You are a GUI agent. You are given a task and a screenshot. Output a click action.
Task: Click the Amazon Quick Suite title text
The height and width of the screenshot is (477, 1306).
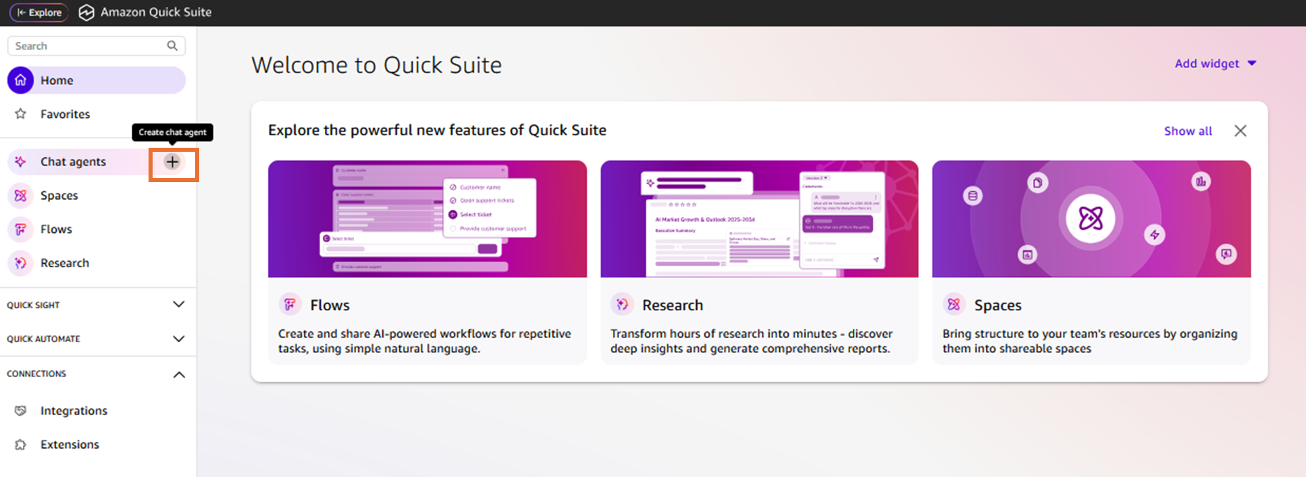click(x=156, y=12)
